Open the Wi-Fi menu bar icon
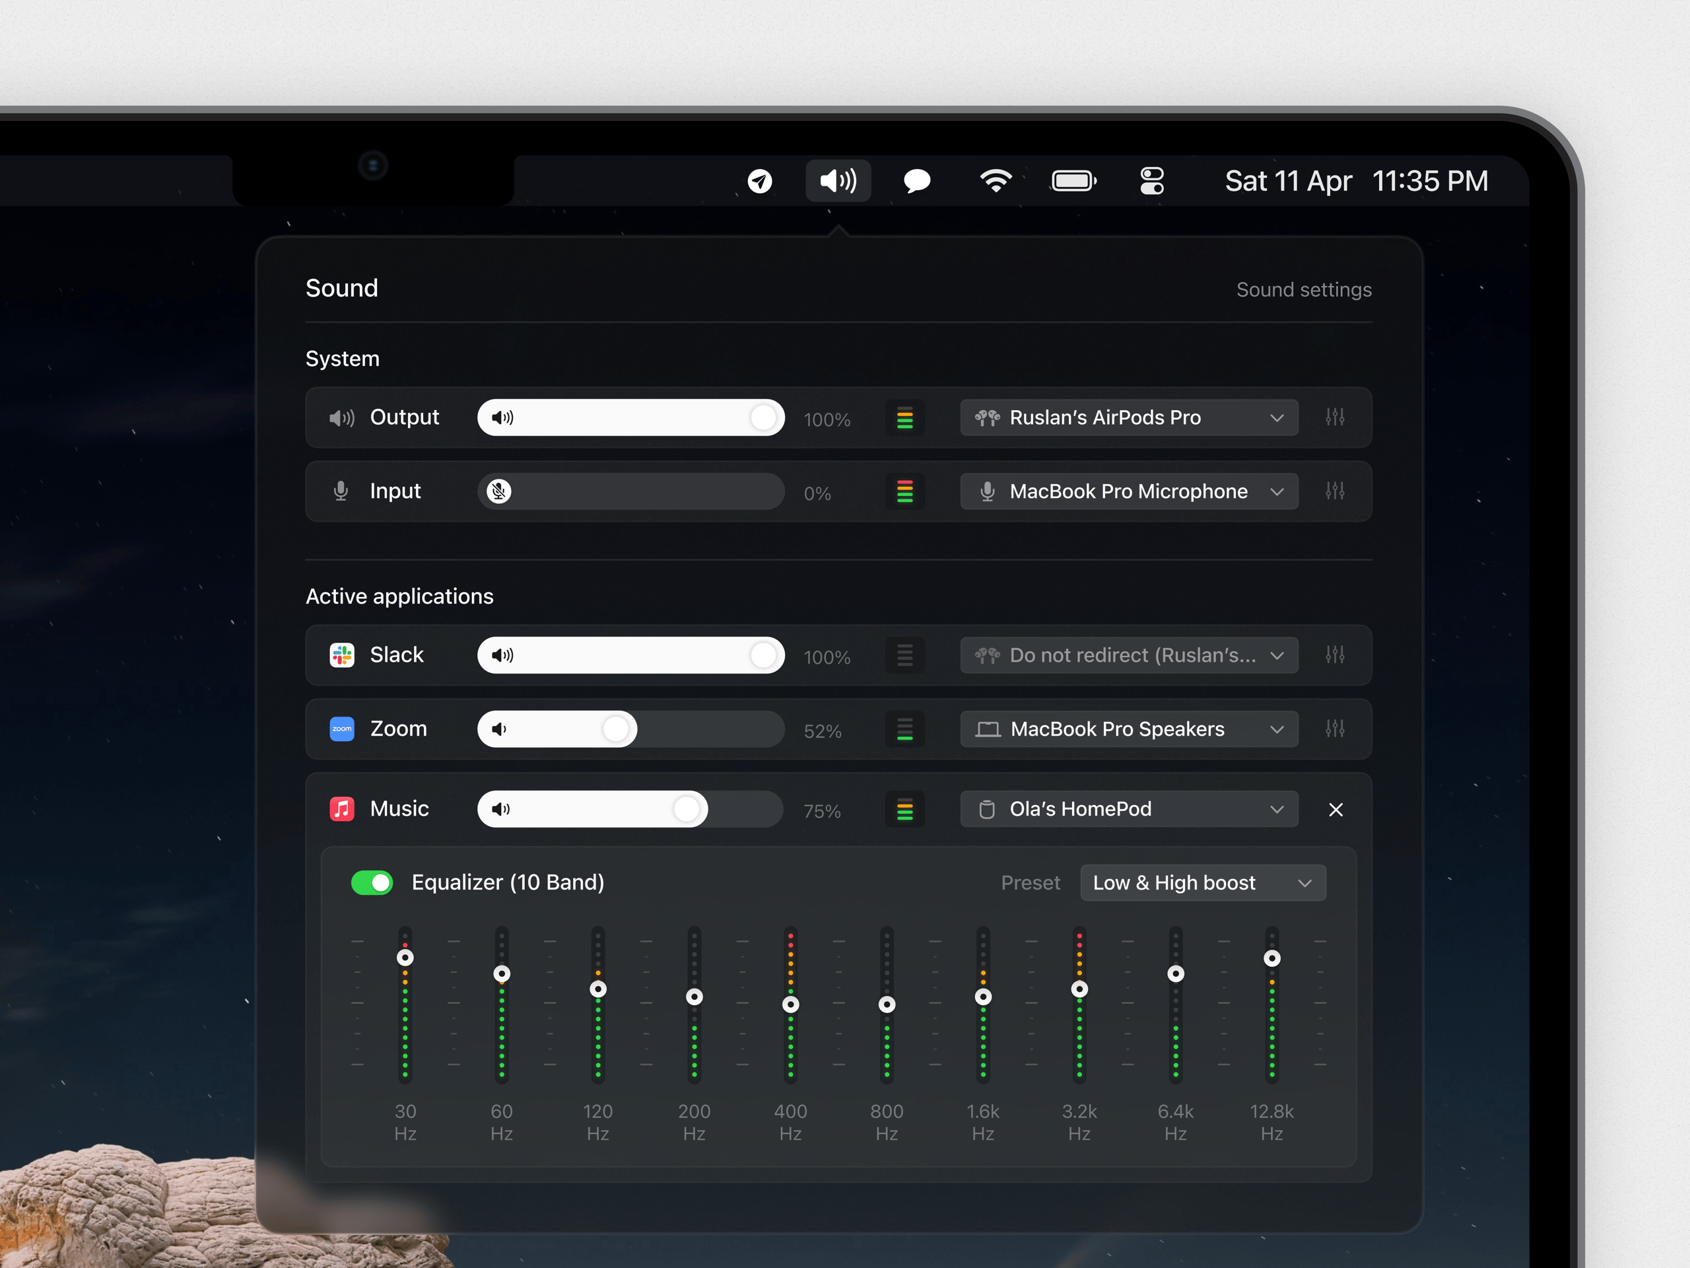This screenshot has width=1690, height=1268. point(996,181)
